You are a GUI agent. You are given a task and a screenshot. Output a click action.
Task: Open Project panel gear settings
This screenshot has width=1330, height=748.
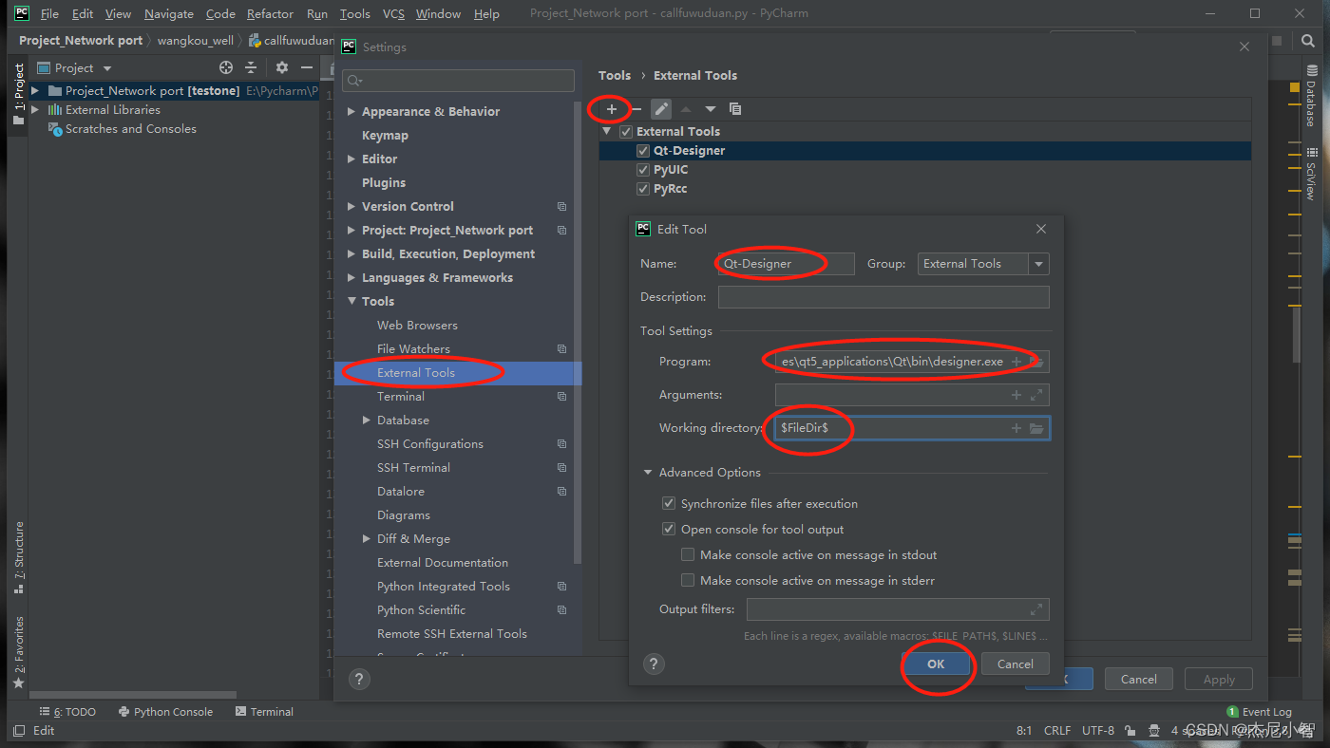click(x=282, y=67)
